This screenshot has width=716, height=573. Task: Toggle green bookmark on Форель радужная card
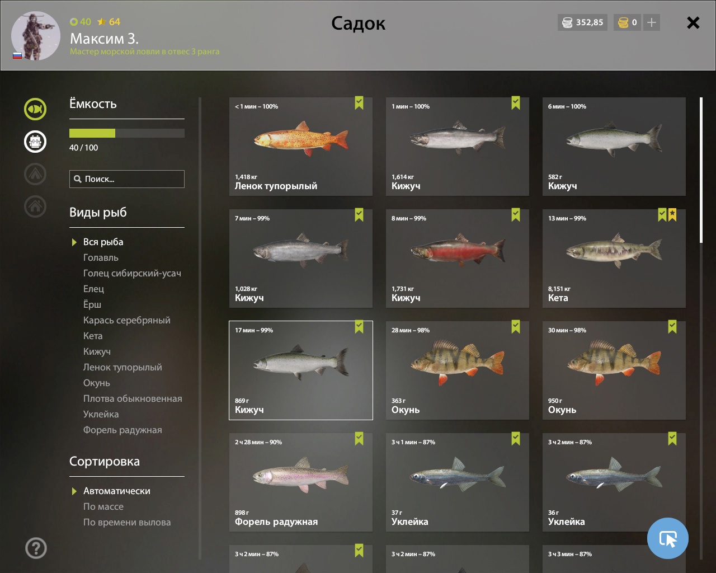[359, 439]
